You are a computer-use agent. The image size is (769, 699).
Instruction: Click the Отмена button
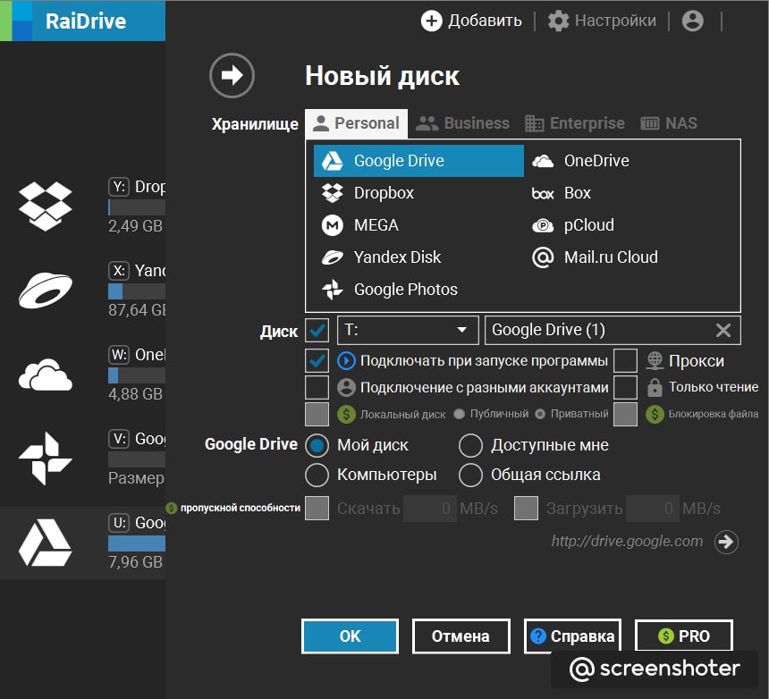pyautogui.click(x=461, y=636)
